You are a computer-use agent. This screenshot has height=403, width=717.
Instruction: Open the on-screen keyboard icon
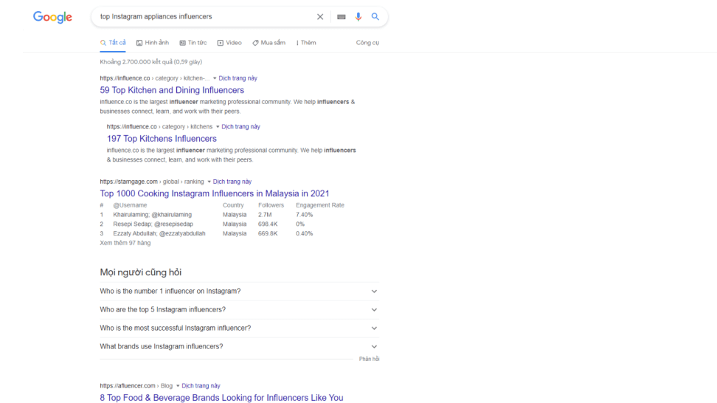(x=341, y=16)
